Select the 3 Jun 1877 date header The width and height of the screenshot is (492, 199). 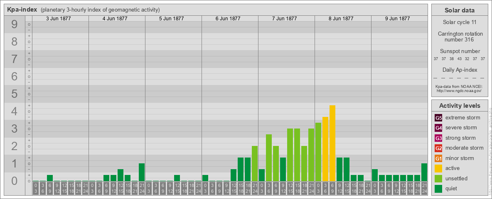click(x=58, y=19)
